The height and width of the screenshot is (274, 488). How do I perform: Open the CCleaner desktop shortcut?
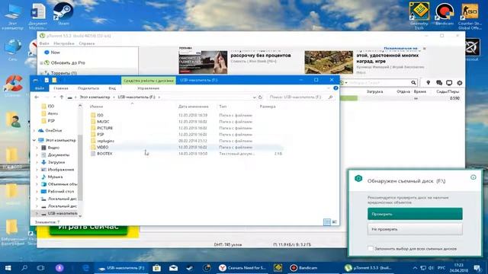[12, 85]
